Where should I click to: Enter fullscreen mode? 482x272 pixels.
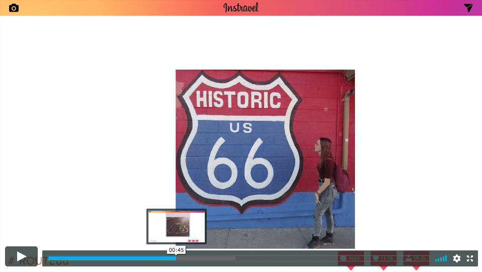point(470,258)
